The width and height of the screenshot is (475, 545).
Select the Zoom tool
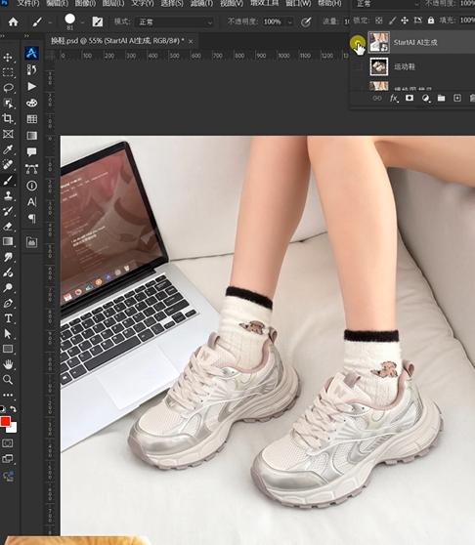pos(8,379)
